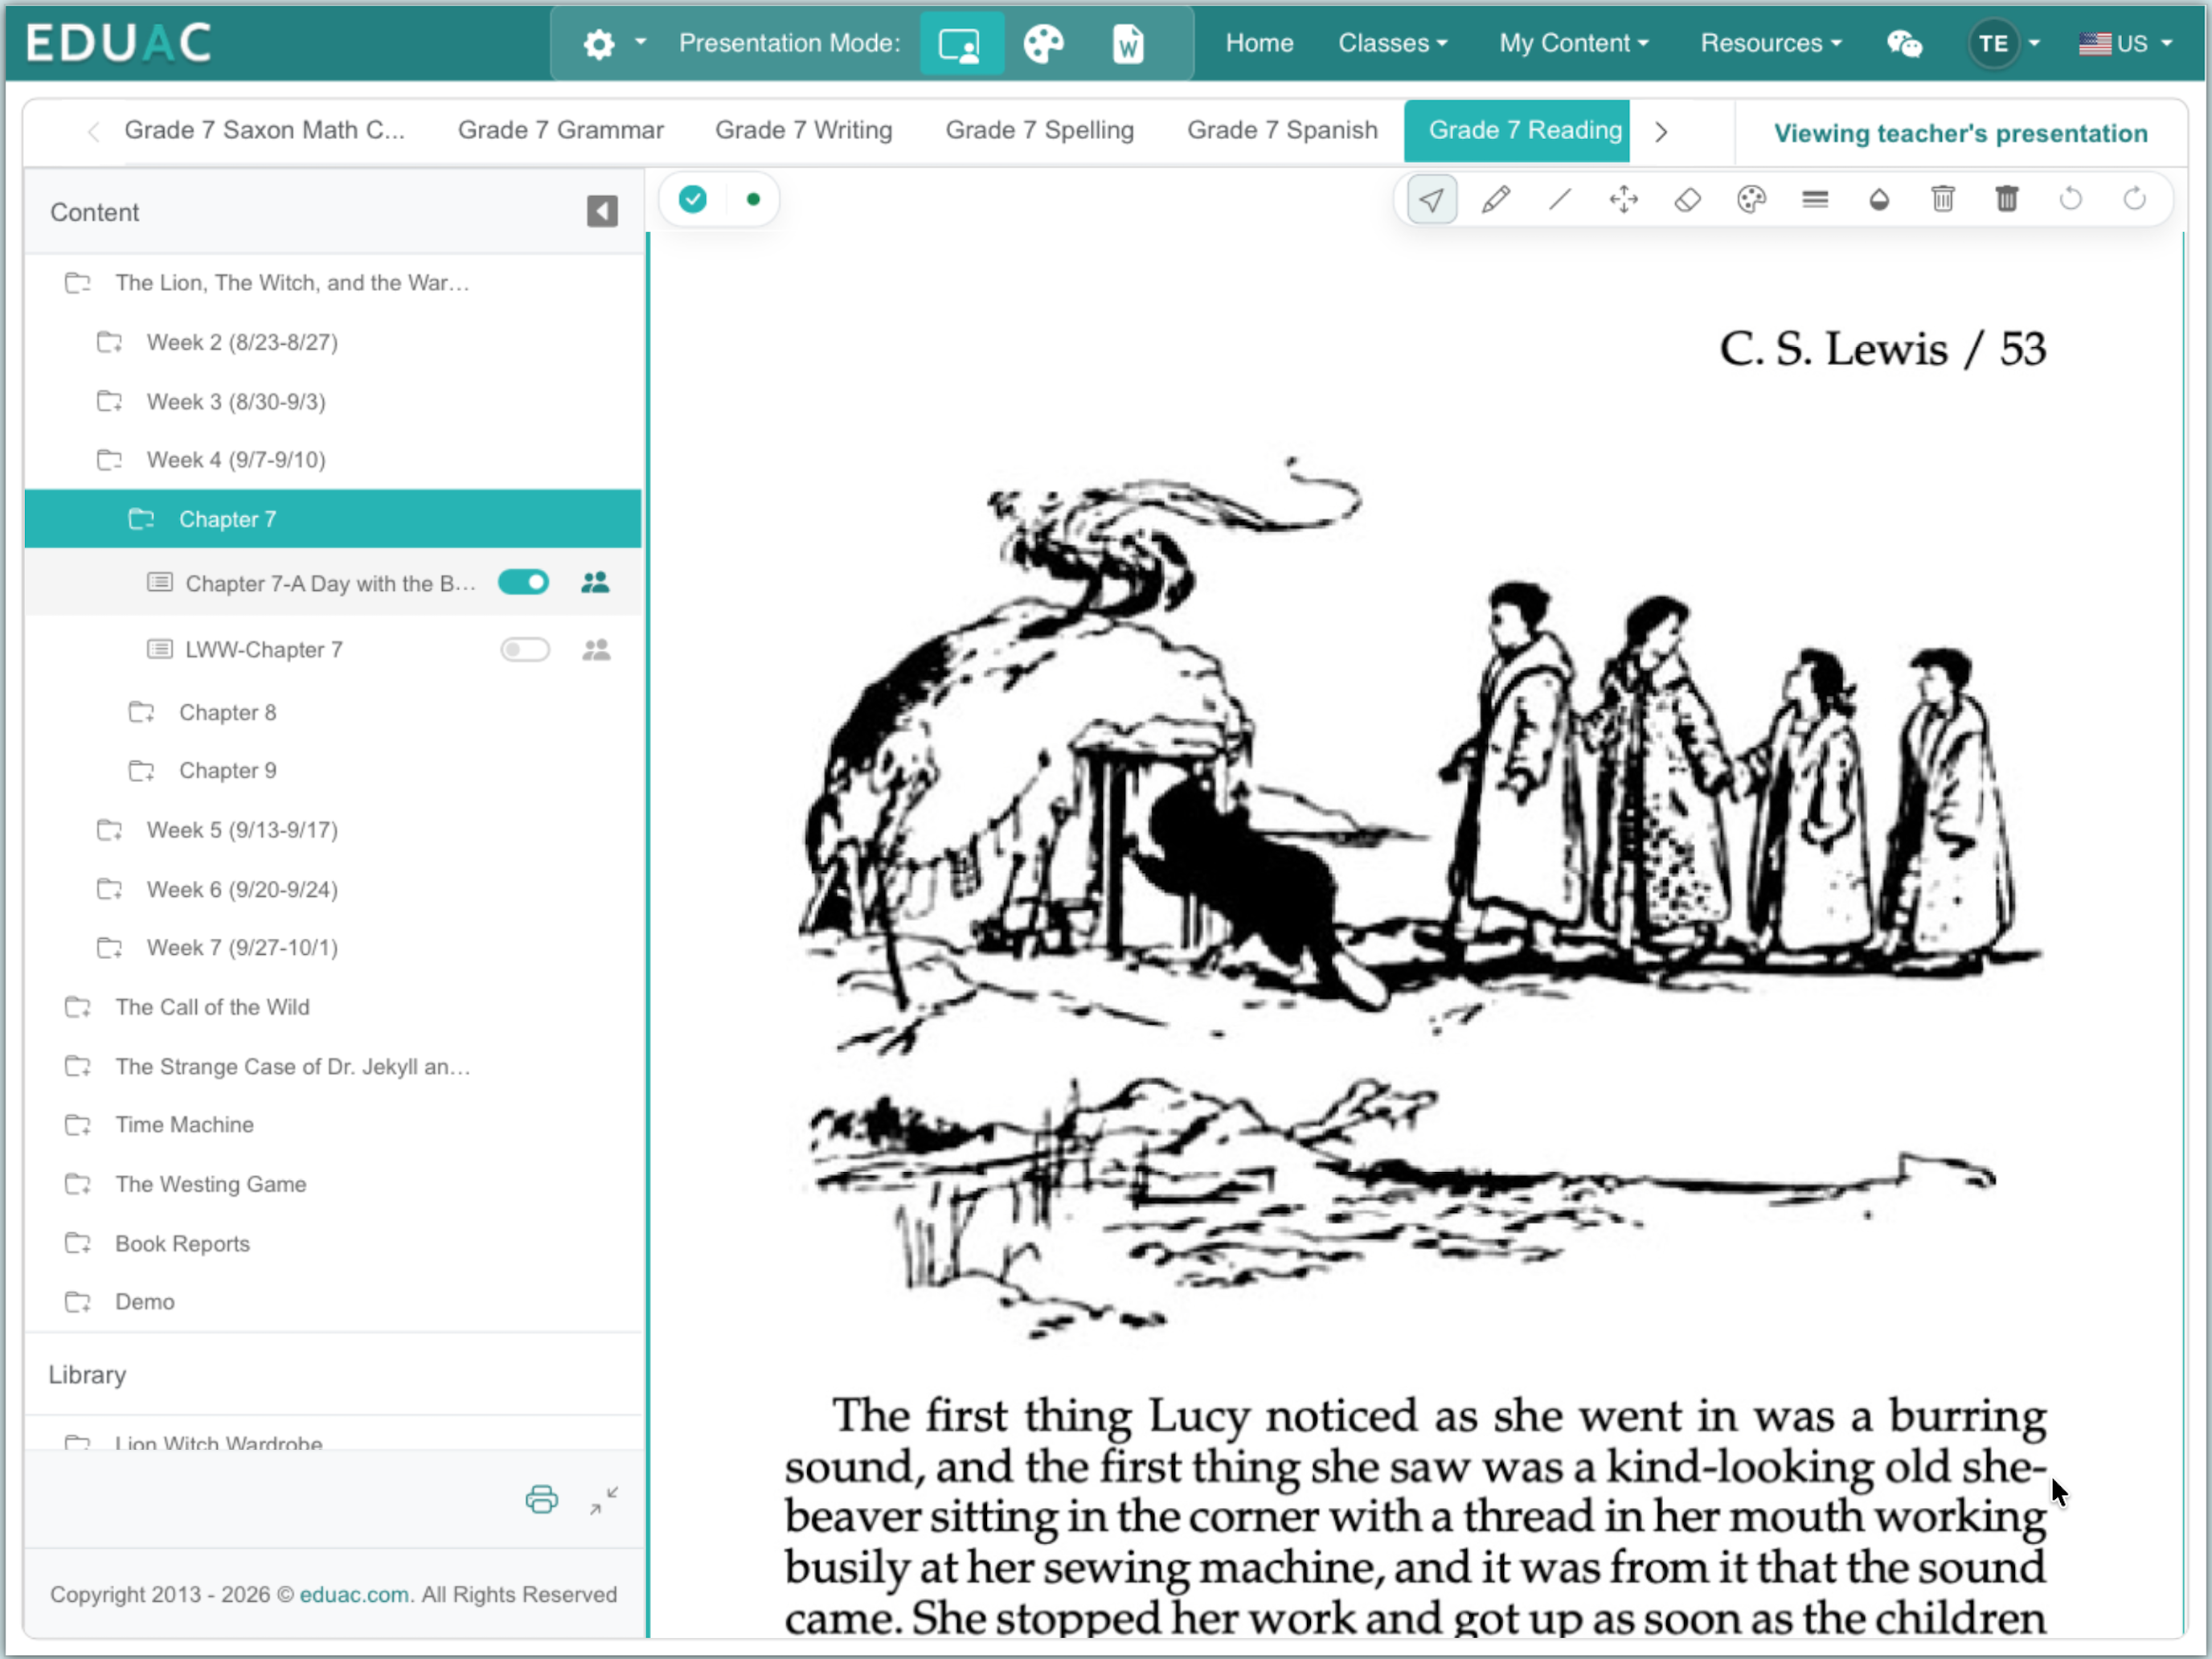
Task: Open the Time Machine folder
Action: [x=184, y=1124]
